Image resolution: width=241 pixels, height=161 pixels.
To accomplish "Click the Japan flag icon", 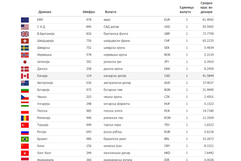I will 25,62.
